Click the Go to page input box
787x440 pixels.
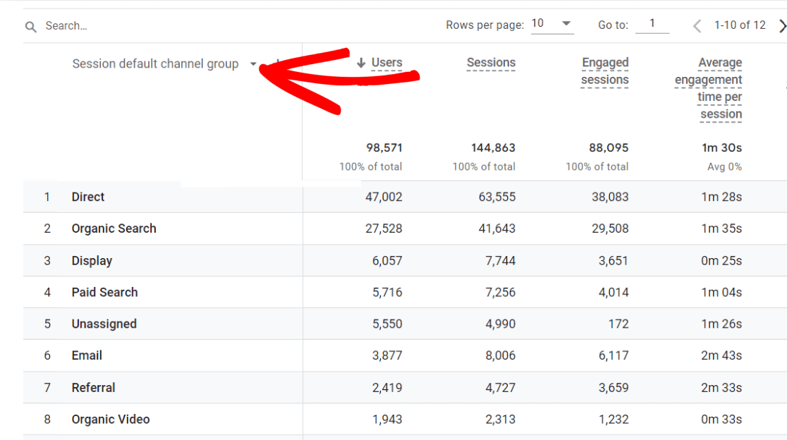(x=652, y=24)
